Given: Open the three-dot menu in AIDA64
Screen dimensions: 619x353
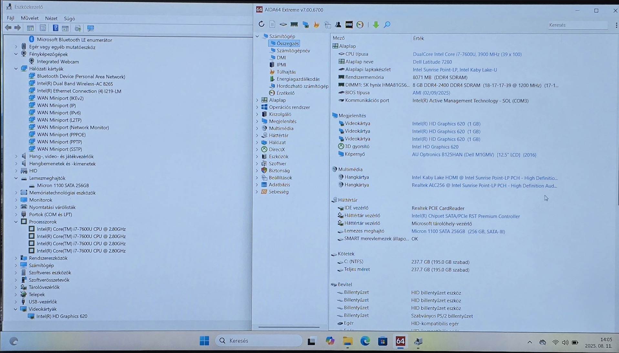Looking at the screenshot, I should click(616, 25).
